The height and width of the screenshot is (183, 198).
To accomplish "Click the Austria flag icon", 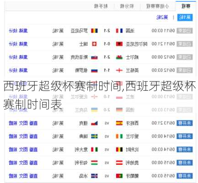I will (119, 163).
